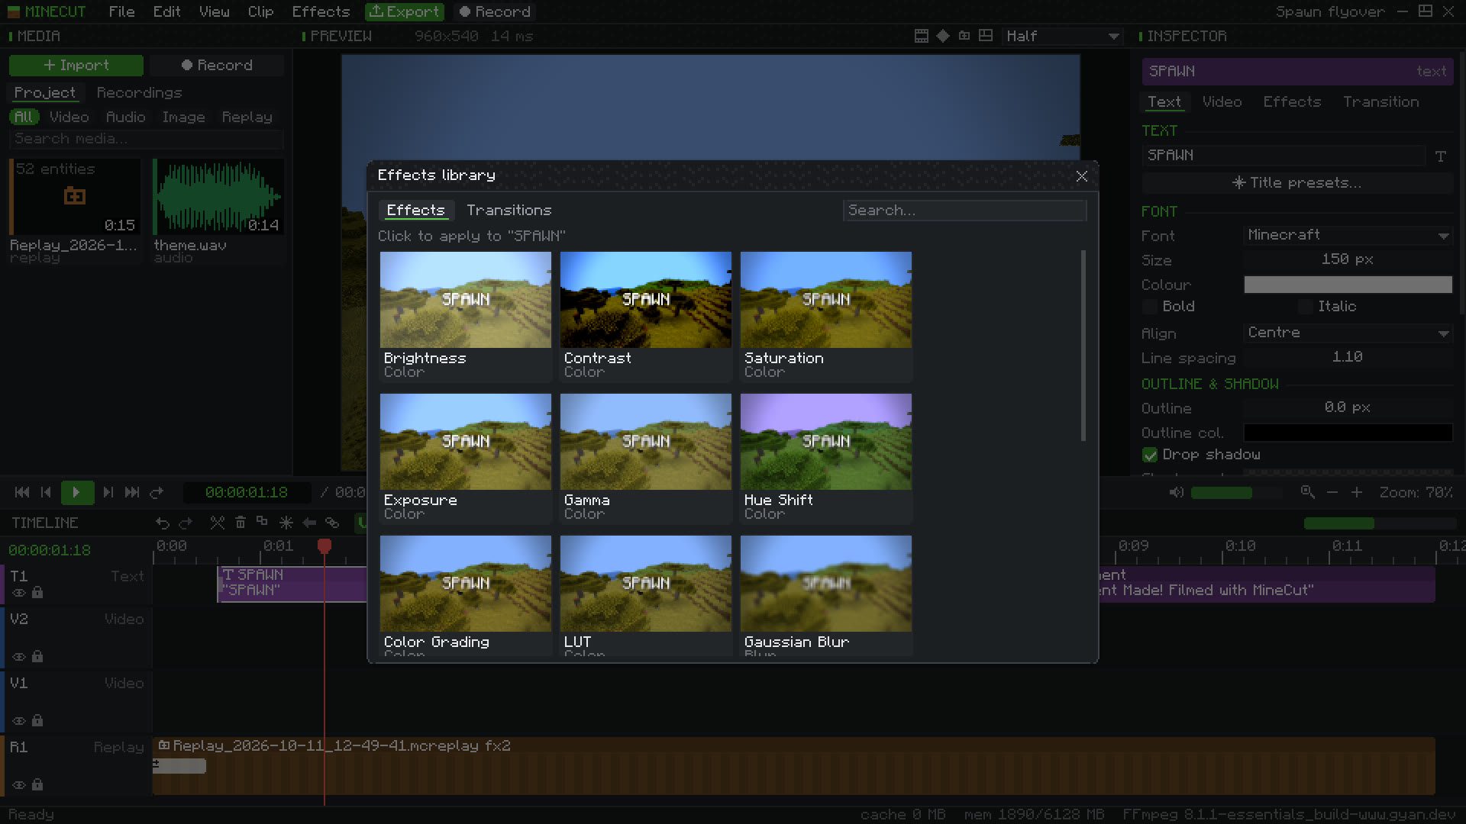Open the Effects menu in menu bar

click(x=321, y=11)
